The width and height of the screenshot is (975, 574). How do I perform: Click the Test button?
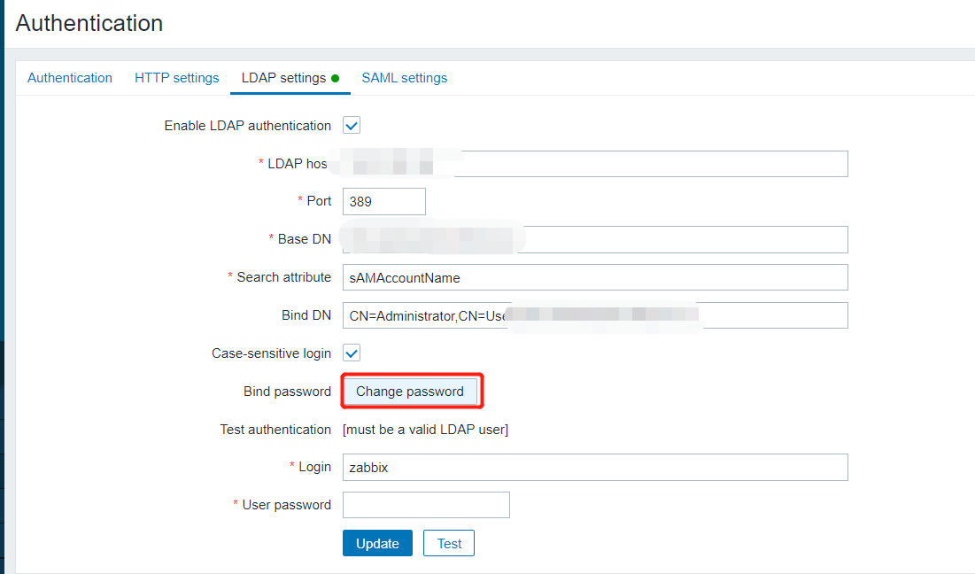(x=449, y=543)
